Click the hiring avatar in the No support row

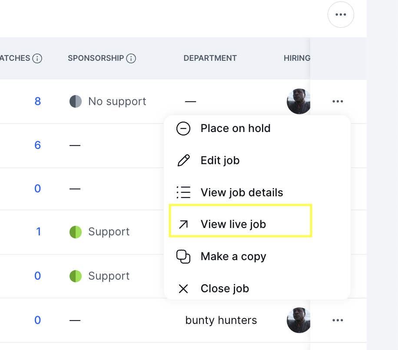[298, 101]
